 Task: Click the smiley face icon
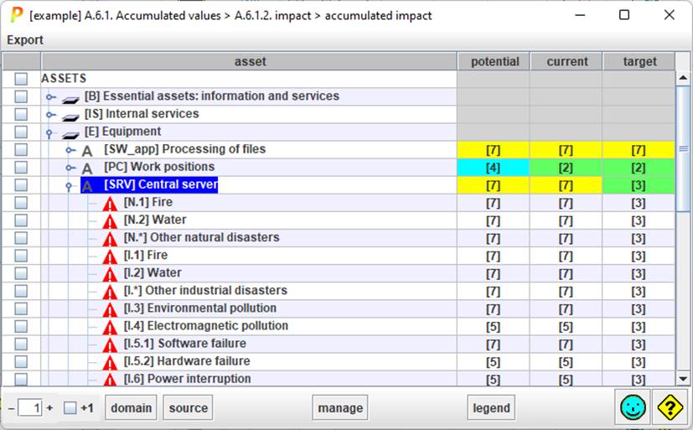click(633, 407)
